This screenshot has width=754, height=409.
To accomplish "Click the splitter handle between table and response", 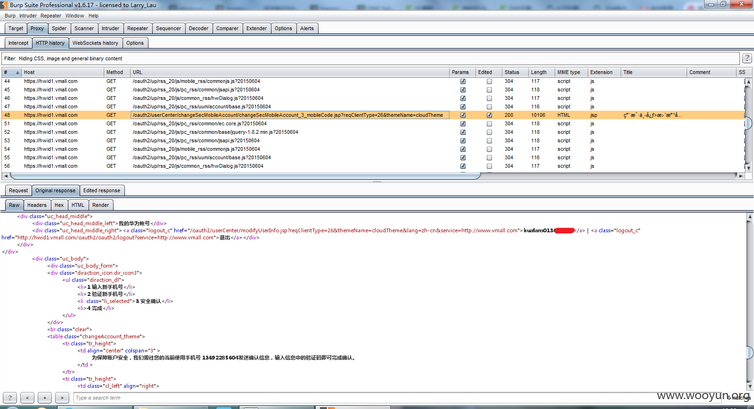I will point(377,182).
